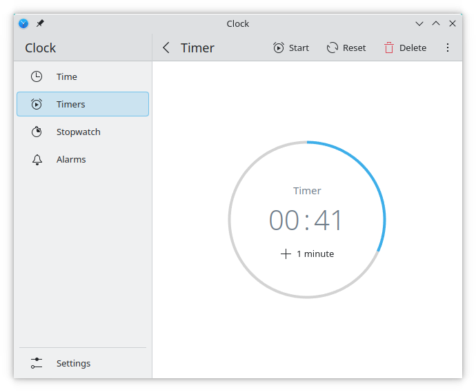Delete this timer using the trash icon

(389, 48)
